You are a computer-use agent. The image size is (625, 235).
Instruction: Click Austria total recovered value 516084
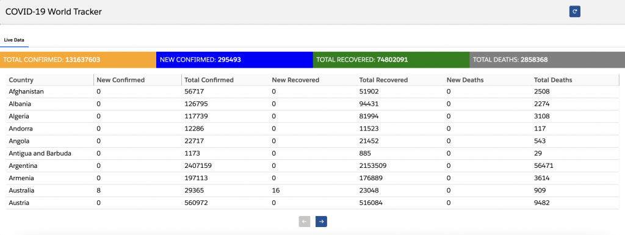(370, 203)
